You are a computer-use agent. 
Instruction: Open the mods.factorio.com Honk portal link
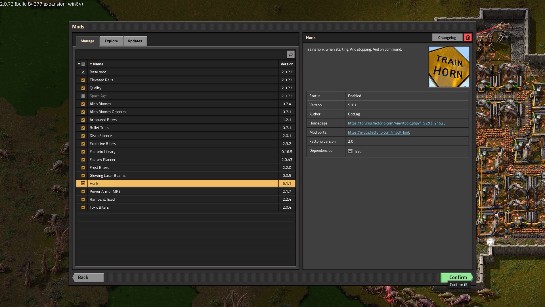pyautogui.click(x=379, y=132)
